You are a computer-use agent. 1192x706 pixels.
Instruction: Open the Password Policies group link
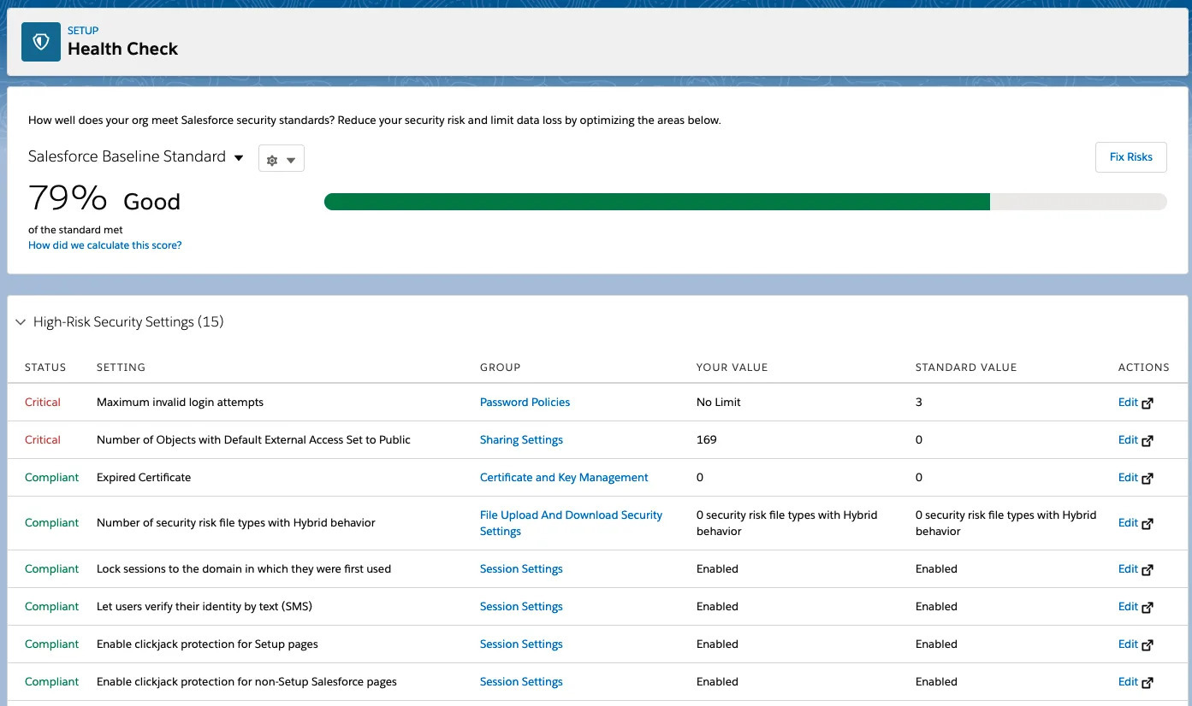[525, 402]
